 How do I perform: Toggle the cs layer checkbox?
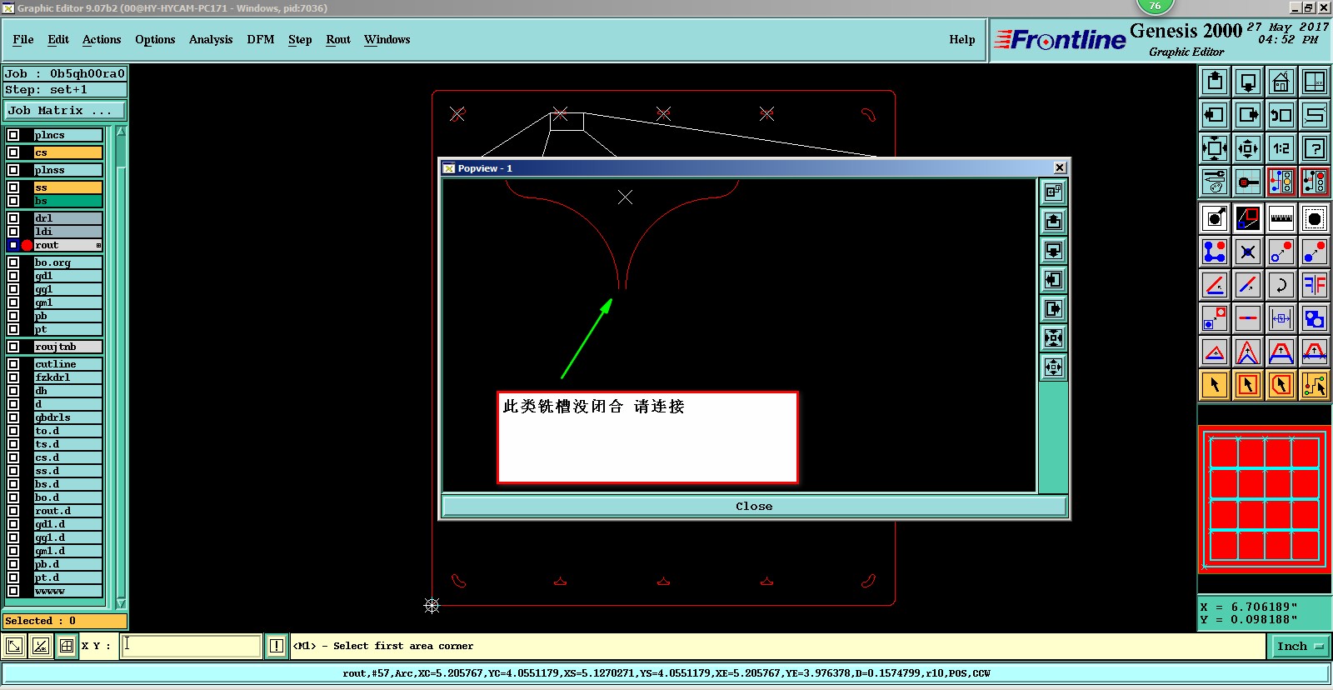click(13, 152)
